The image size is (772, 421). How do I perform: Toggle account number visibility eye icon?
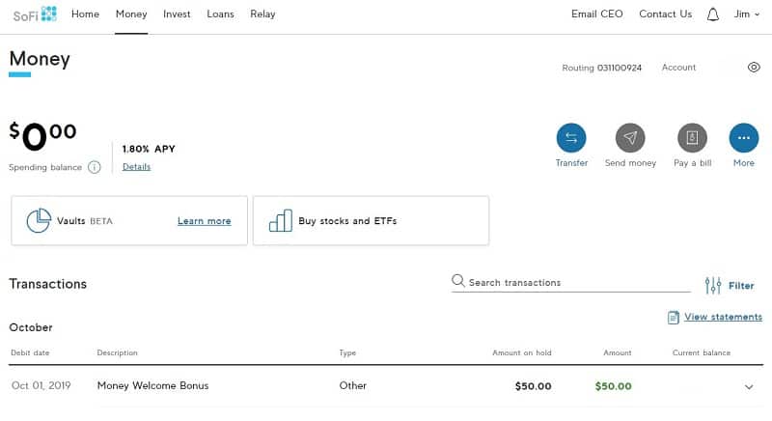click(x=754, y=67)
